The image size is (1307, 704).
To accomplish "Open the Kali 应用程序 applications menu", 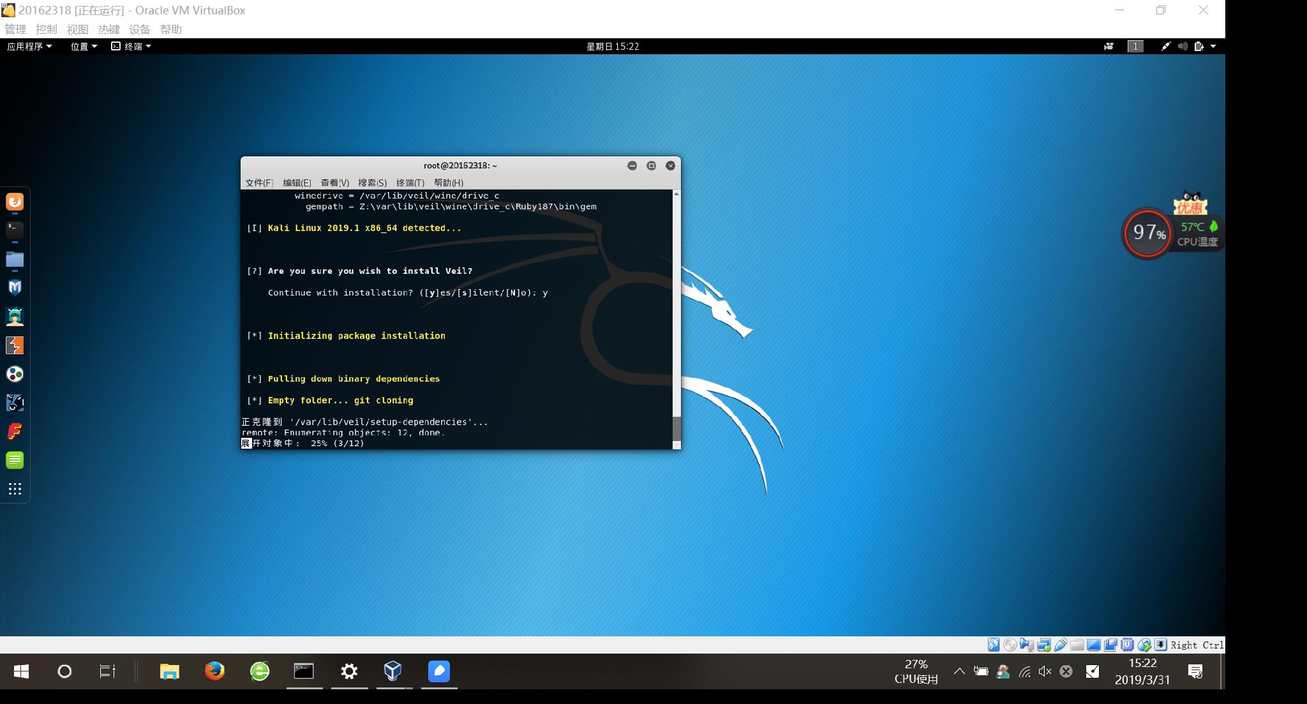I will click(x=29, y=46).
